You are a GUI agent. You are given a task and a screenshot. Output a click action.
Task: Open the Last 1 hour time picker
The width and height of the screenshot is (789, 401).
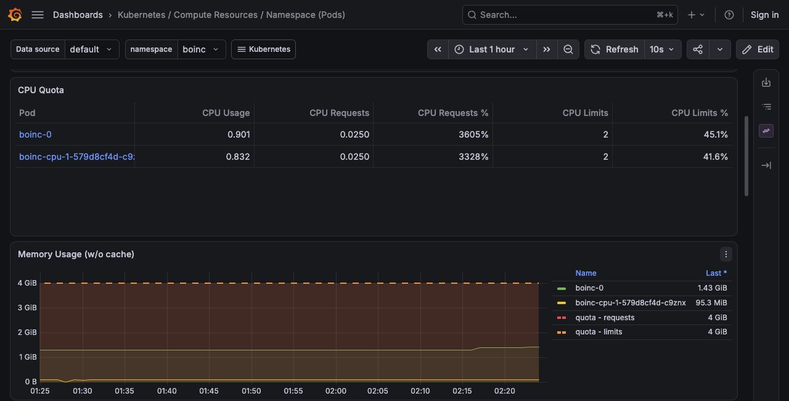pyautogui.click(x=492, y=49)
